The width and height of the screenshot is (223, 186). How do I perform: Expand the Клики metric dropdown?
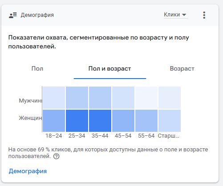[176, 15]
